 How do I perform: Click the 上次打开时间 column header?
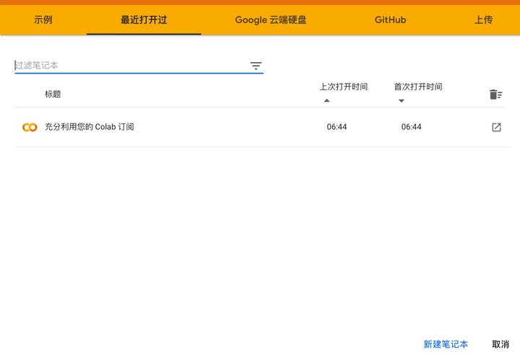click(x=344, y=87)
